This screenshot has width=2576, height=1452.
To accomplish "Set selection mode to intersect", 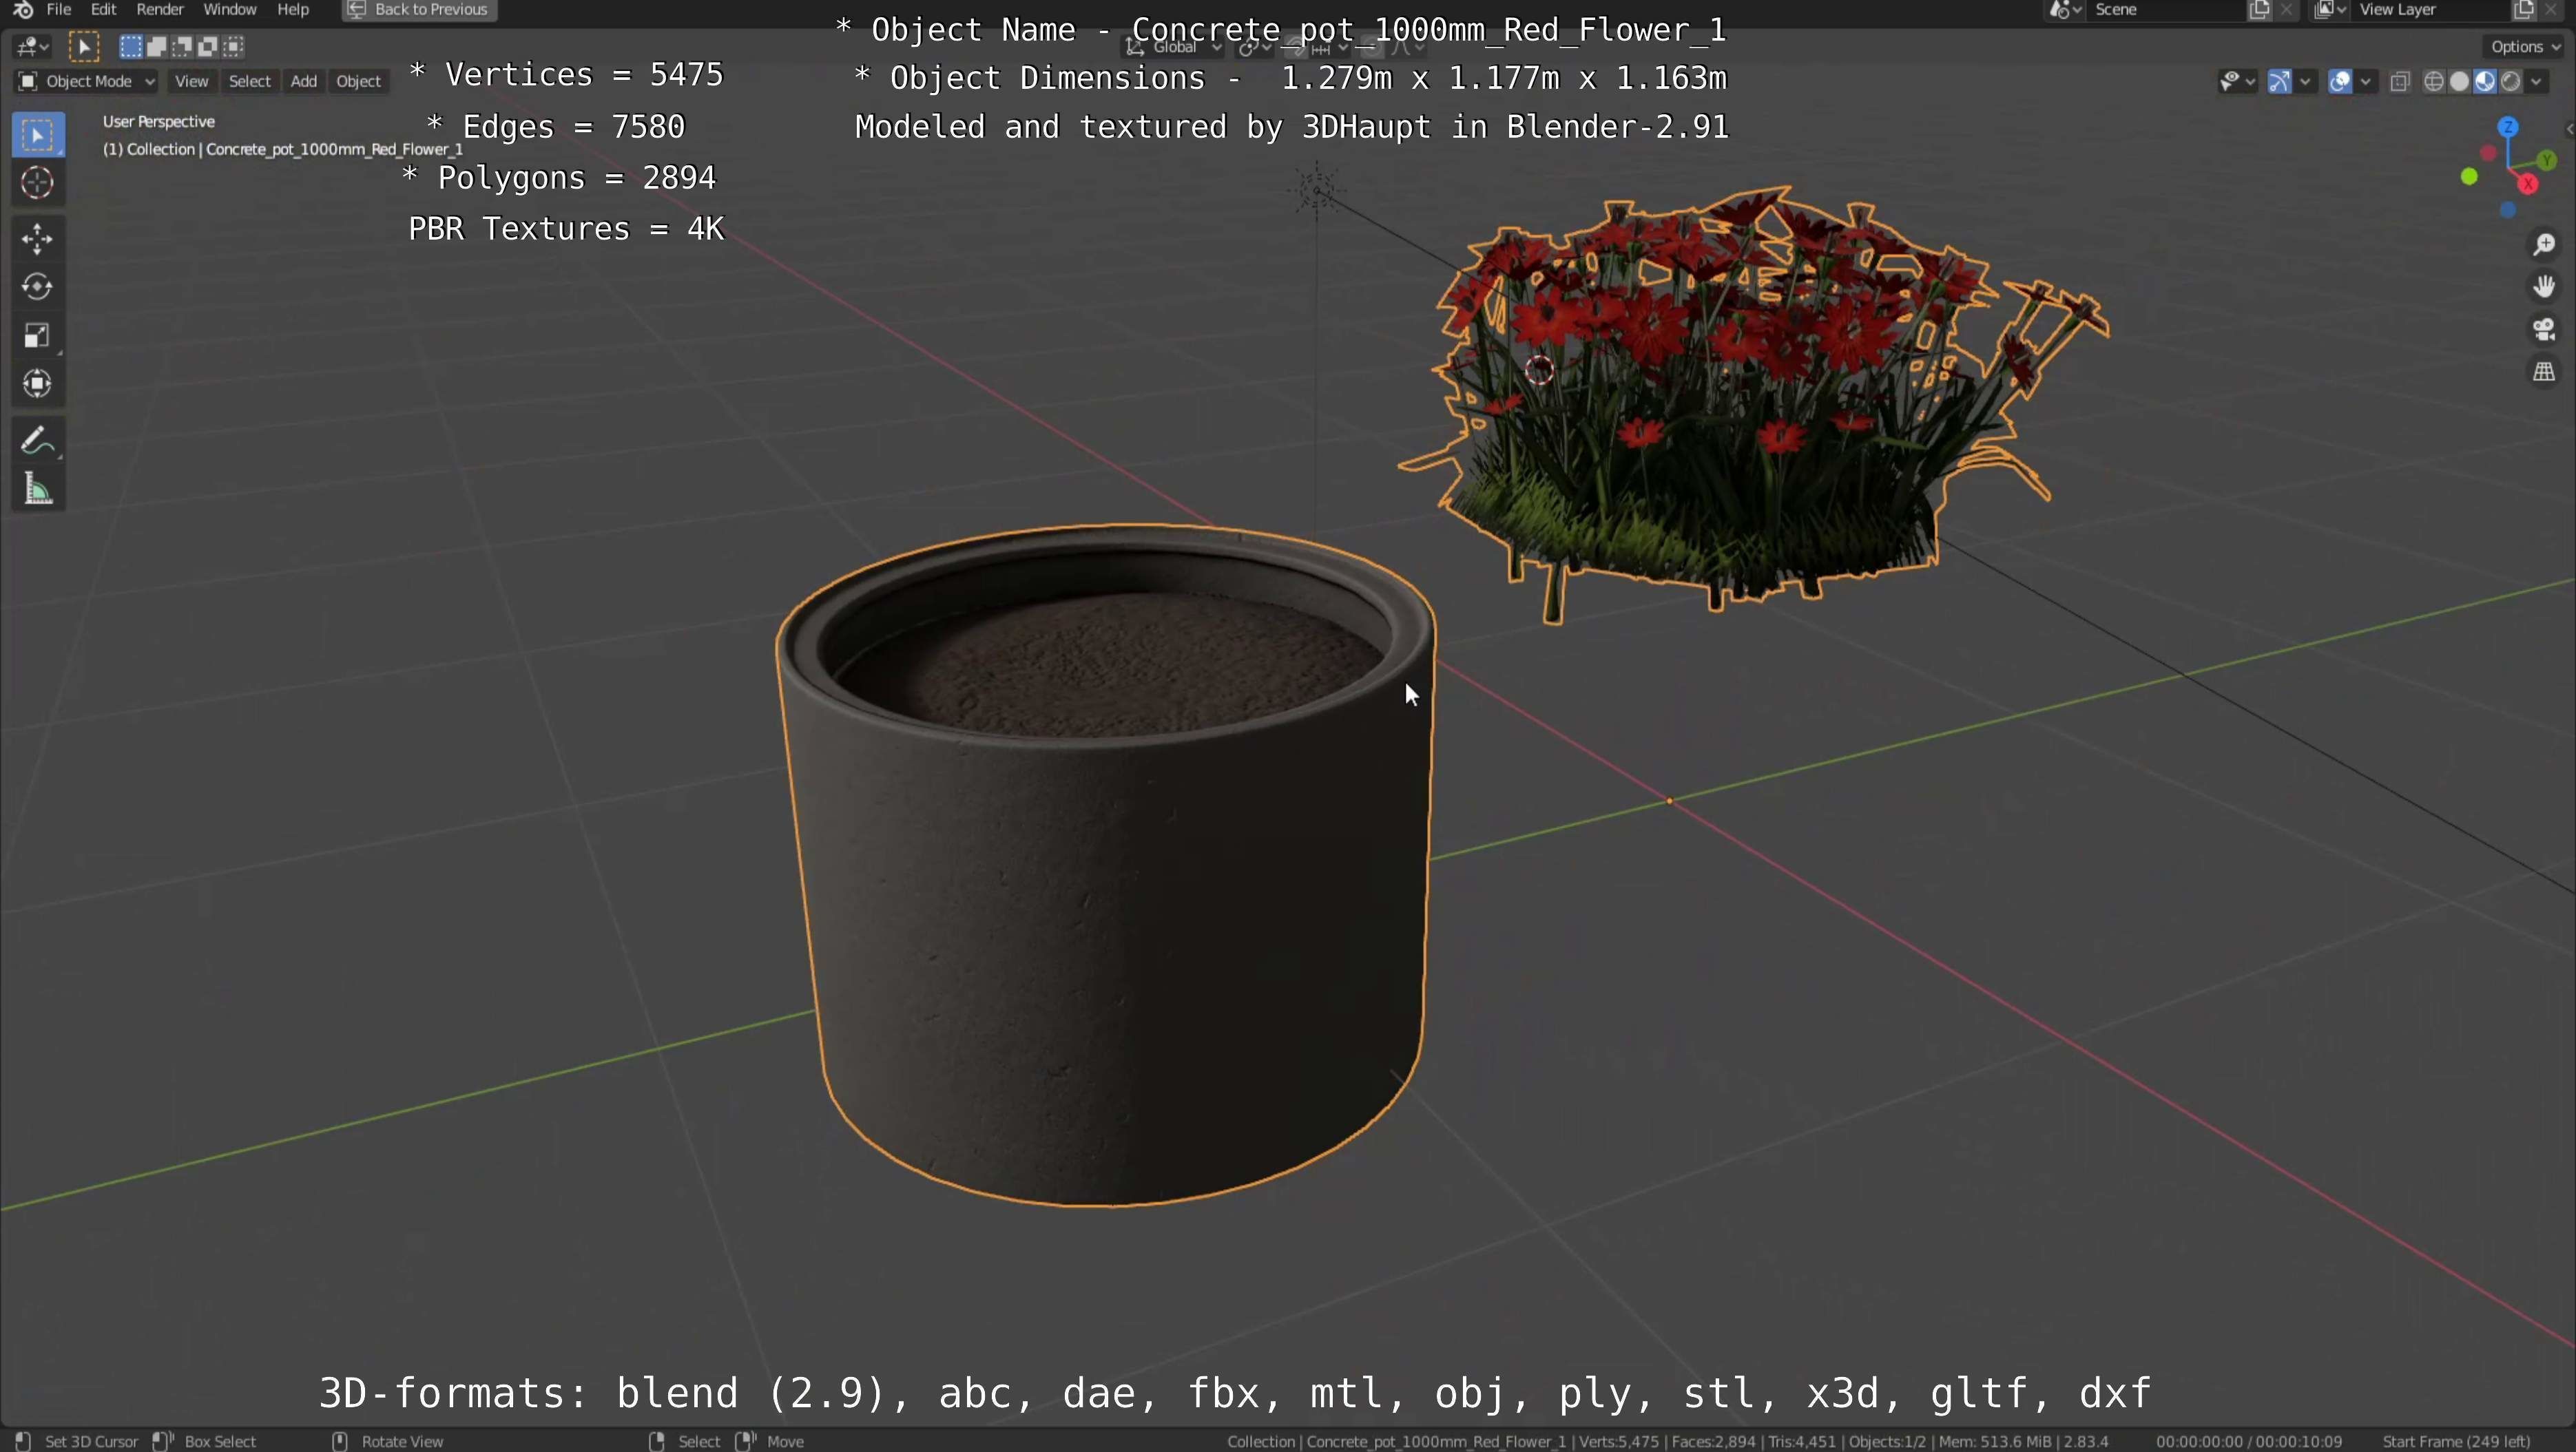I will pyautogui.click(x=234, y=46).
